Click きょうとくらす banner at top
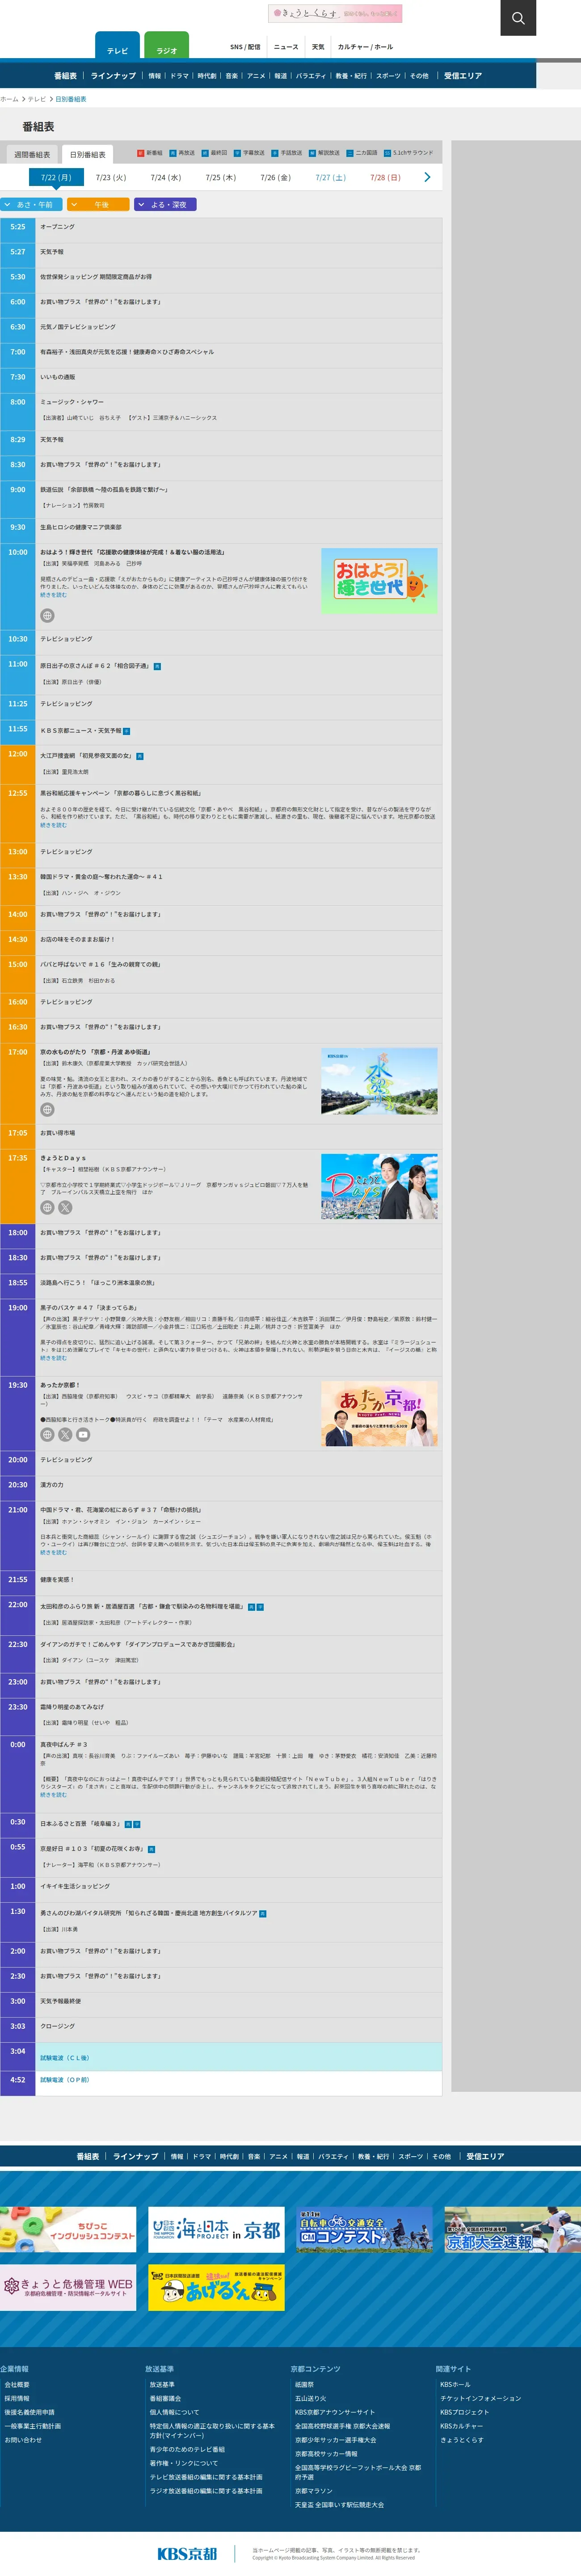The height and width of the screenshot is (2576, 581). [335, 13]
